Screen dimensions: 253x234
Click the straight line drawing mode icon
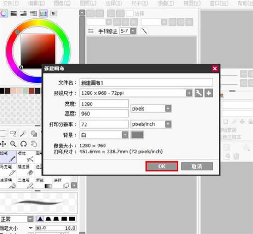point(144,31)
